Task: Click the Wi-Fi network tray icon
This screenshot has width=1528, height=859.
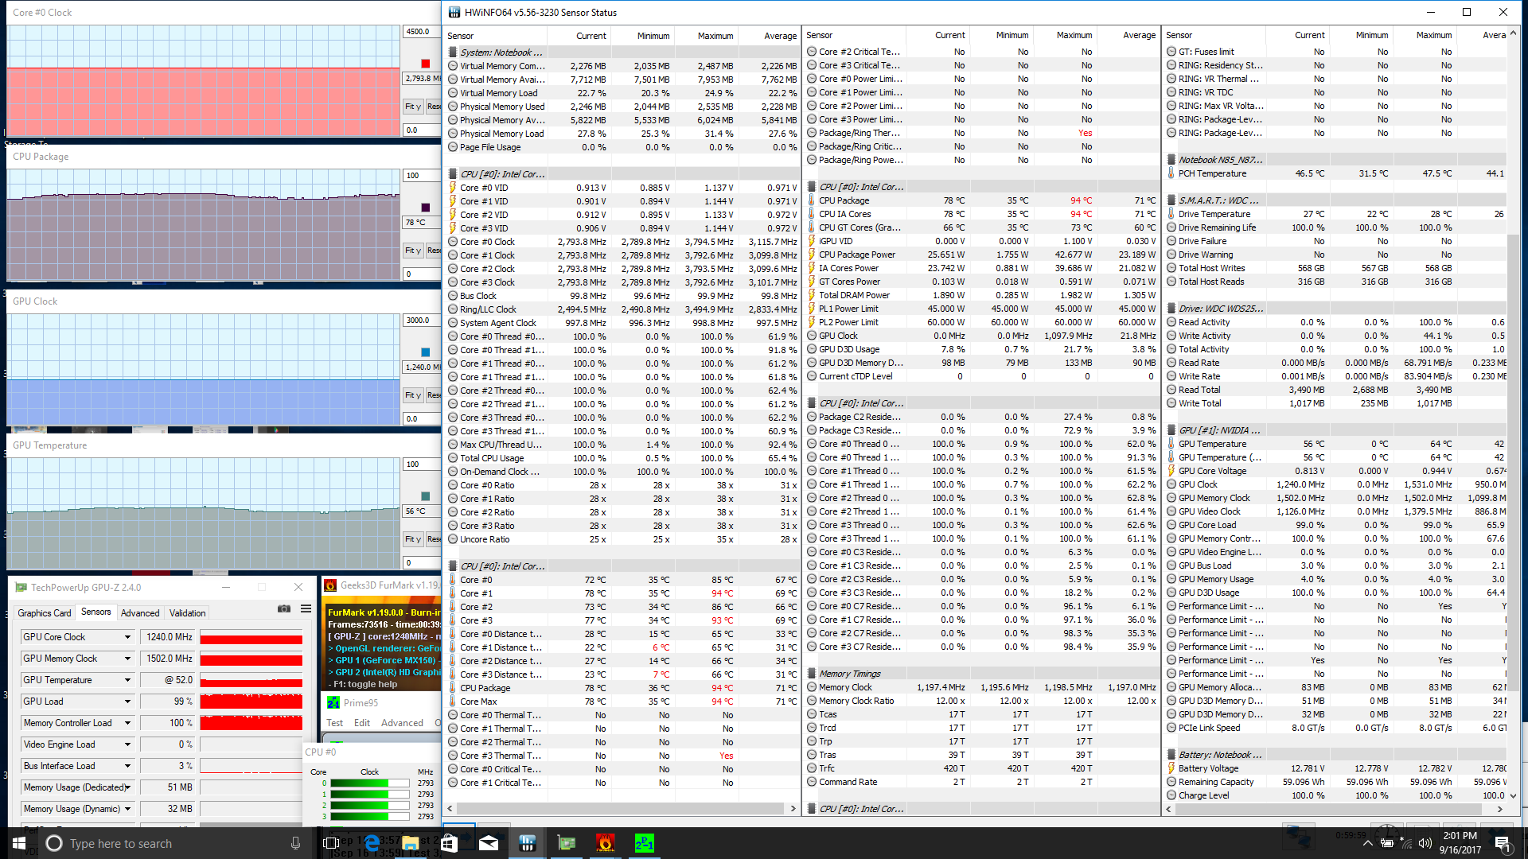Action: pos(1406,843)
